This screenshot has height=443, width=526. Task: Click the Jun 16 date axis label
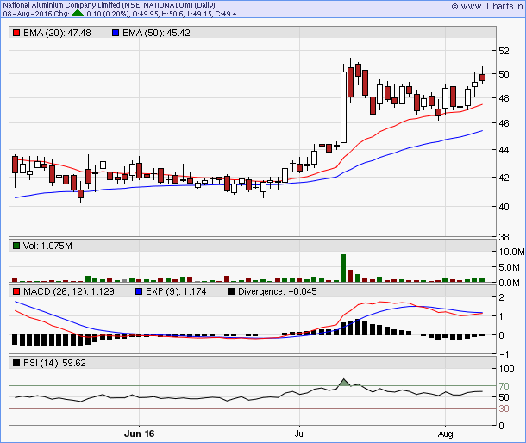tap(139, 434)
